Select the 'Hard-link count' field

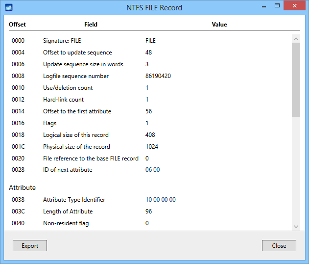pyautogui.click(x=63, y=100)
